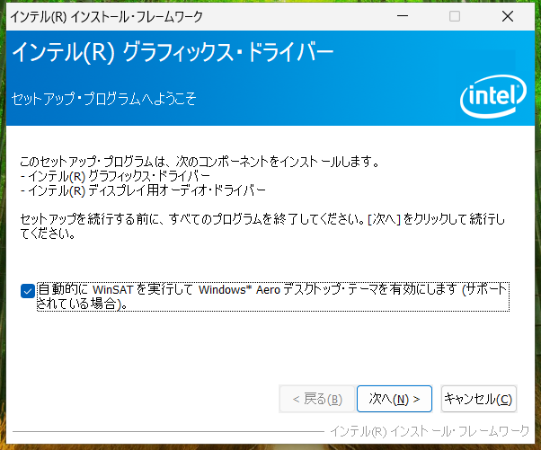
Task: Click the 'このセットアップ・プログラムは' intro sentence
Action: pyautogui.click(x=200, y=162)
